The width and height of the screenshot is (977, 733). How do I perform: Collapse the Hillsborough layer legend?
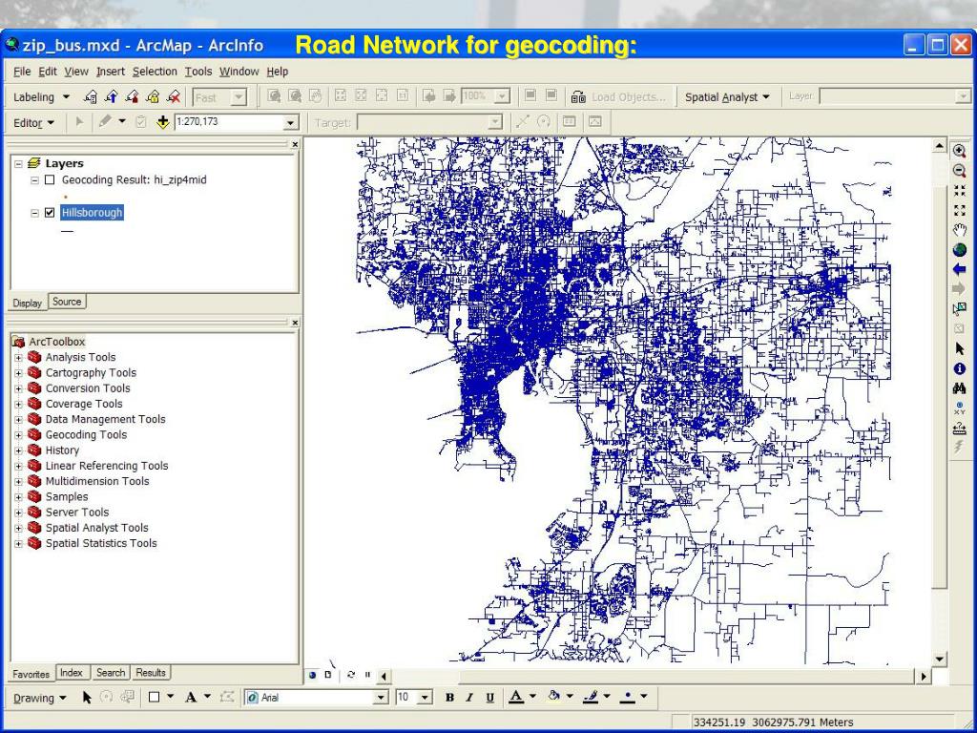35,213
